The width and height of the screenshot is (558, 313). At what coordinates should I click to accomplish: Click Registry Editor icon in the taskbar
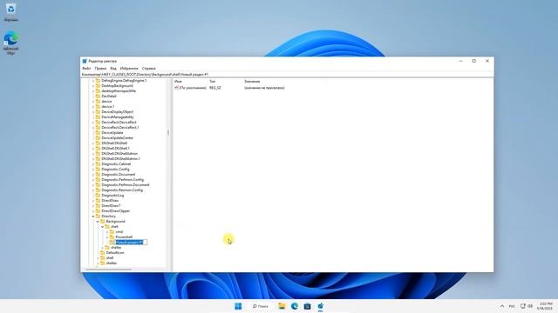(320, 306)
